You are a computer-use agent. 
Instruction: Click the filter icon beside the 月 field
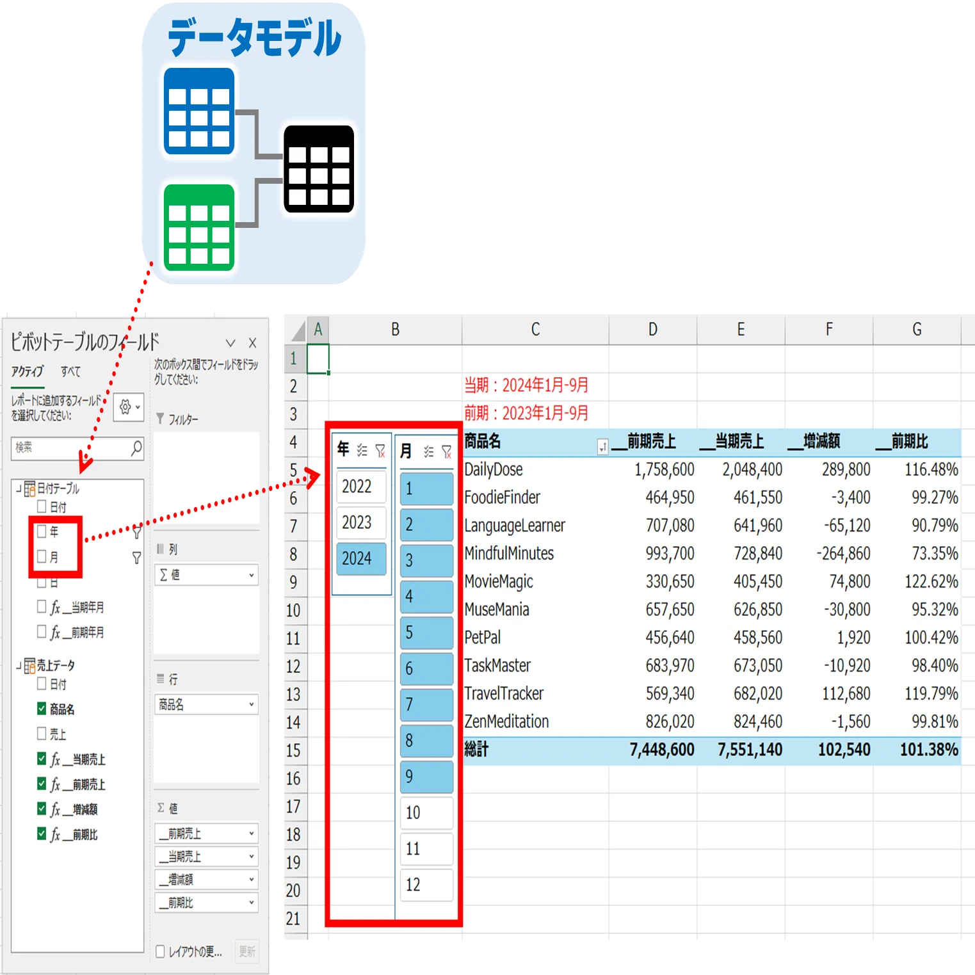[x=136, y=558]
